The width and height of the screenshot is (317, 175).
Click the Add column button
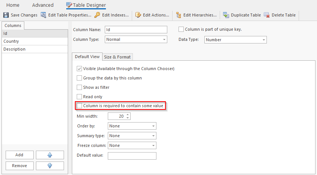[x=19, y=155]
